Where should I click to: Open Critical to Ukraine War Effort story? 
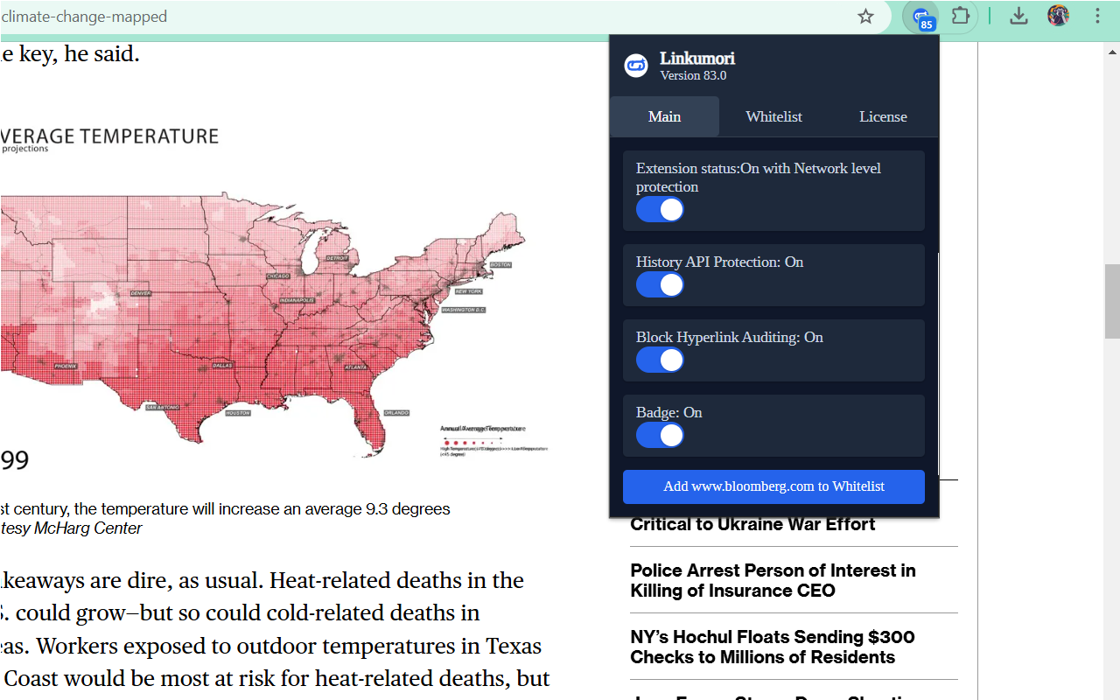click(752, 525)
